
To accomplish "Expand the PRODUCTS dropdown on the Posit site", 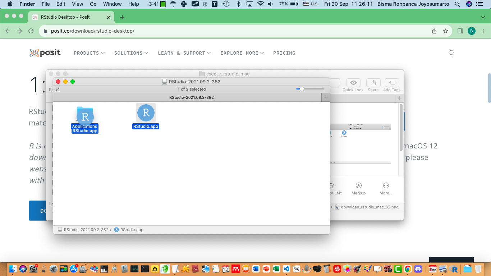I will click(89, 53).
